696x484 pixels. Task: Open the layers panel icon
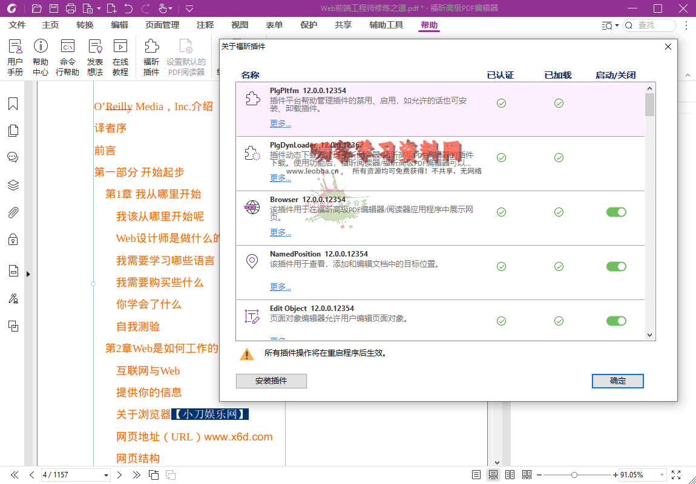[x=13, y=185]
